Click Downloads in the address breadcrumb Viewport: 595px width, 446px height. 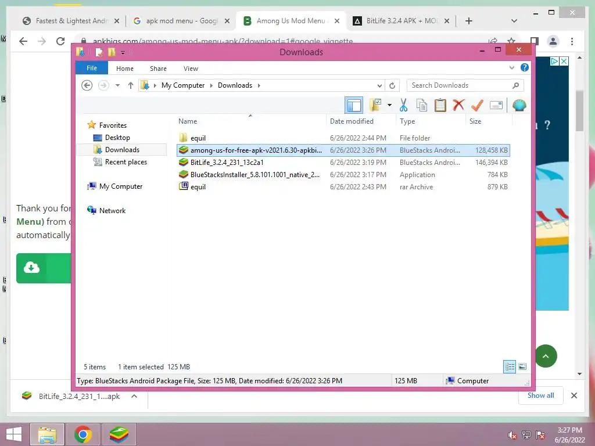click(235, 85)
